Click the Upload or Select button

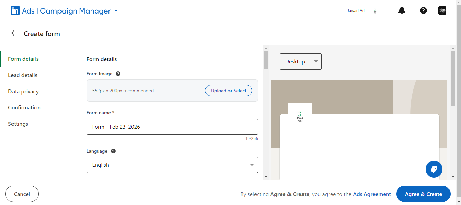point(228,91)
